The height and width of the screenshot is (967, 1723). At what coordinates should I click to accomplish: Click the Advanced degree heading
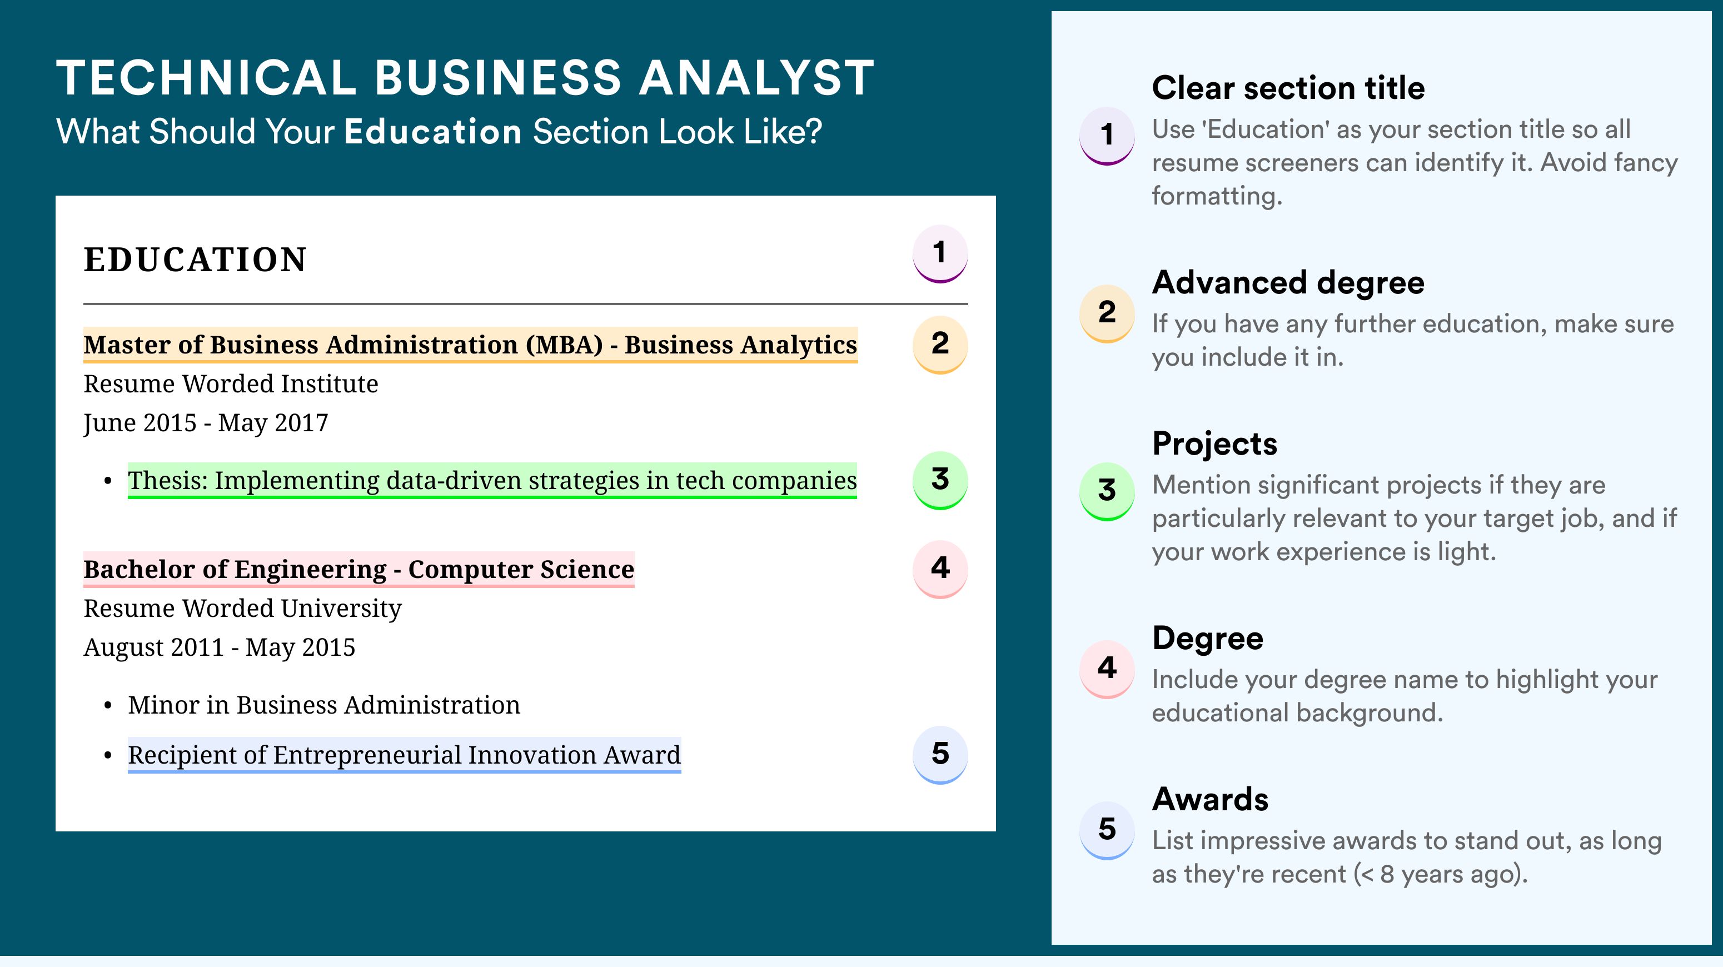1288,283
